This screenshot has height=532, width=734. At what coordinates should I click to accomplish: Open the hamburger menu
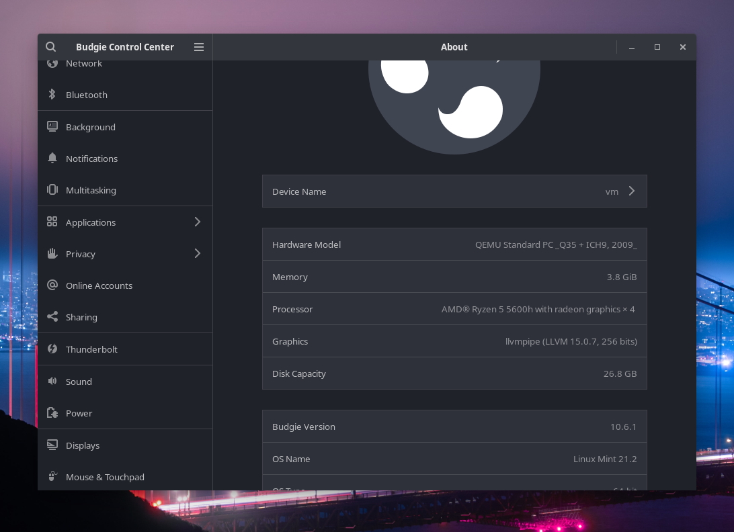point(199,47)
